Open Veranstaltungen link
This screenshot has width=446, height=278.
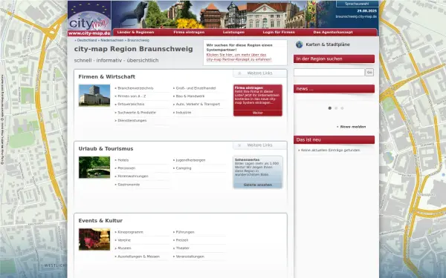[190, 257]
